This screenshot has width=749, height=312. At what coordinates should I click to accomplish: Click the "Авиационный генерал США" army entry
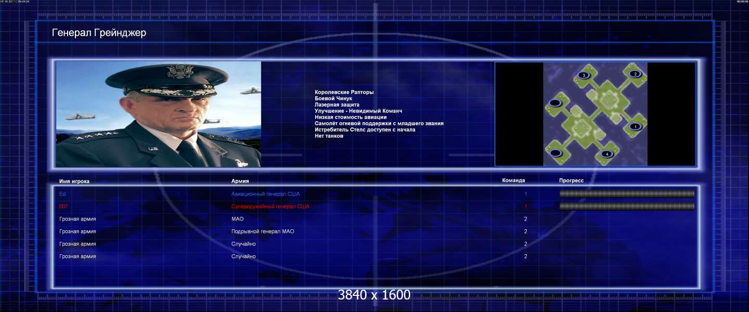pyautogui.click(x=265, y=194)
